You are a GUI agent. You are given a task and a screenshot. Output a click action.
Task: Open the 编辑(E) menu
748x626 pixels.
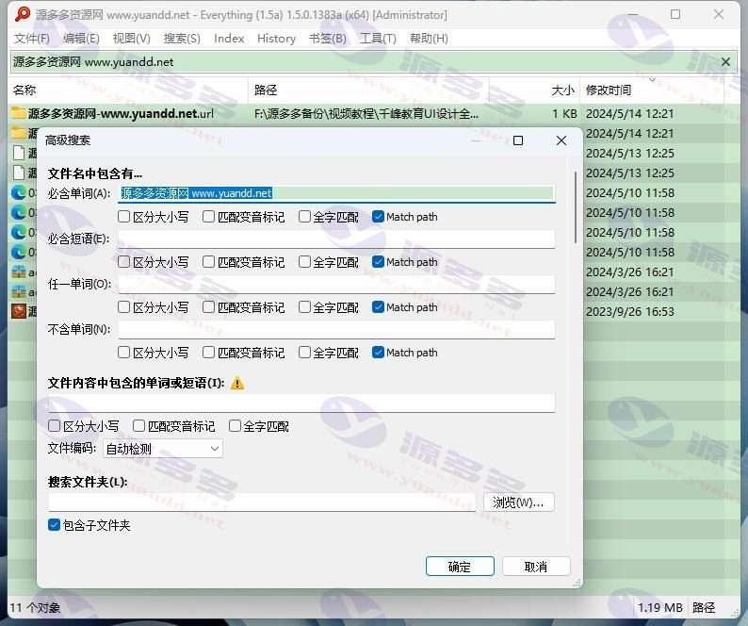pyautogui.click(x=81, y=39)
